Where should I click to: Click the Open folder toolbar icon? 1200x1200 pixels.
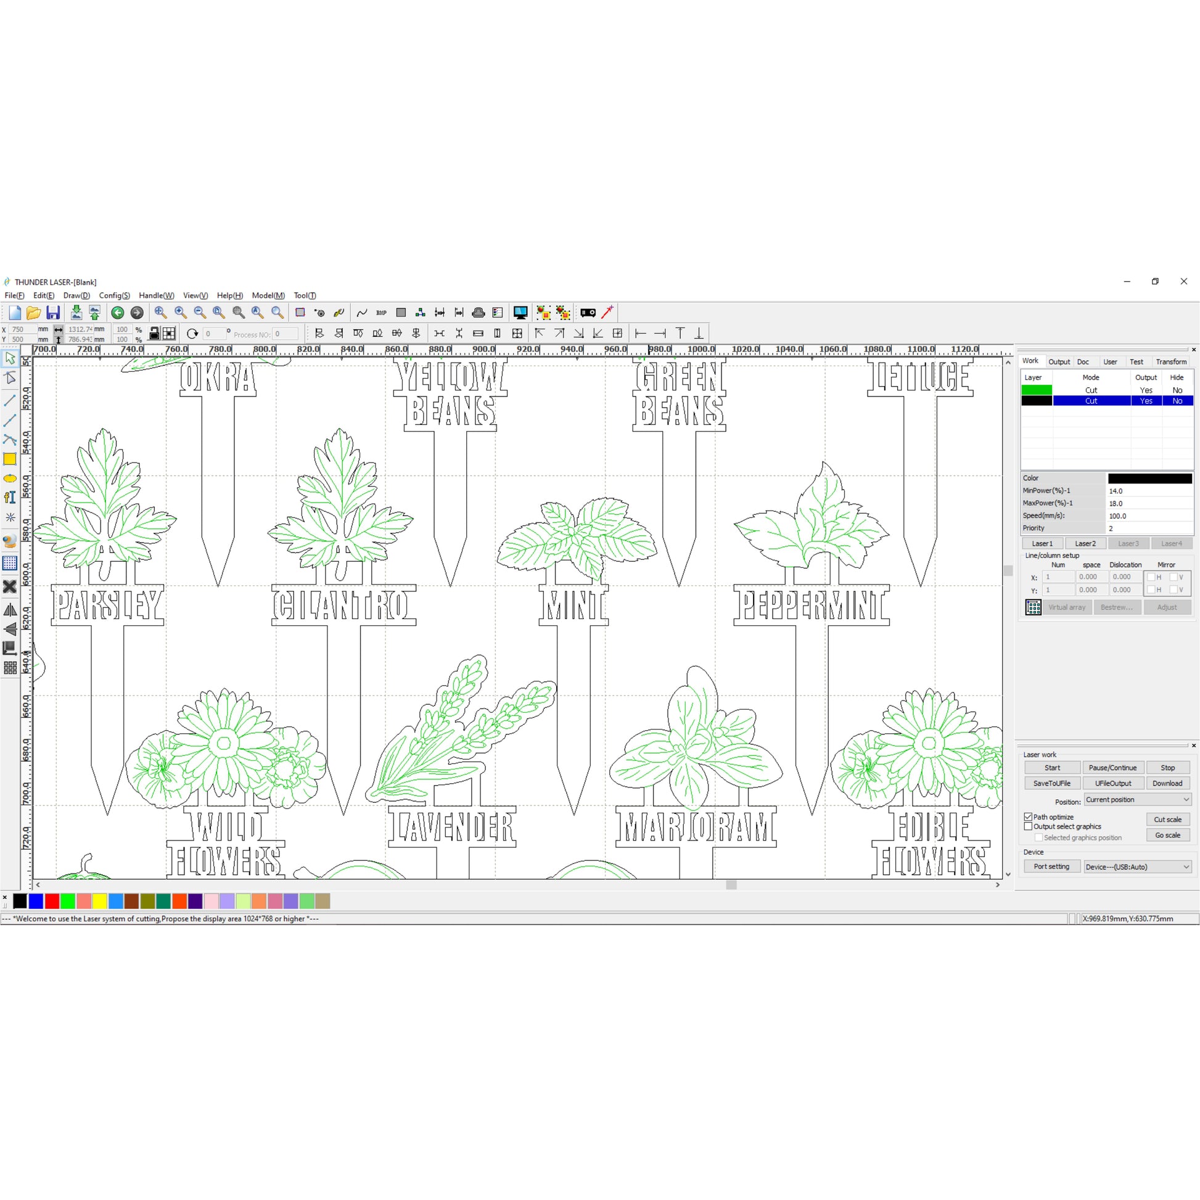pyautogui.click(x=33, y=313)
